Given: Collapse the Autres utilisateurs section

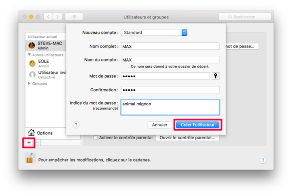Looking at the screenshot, I should (x=29, y=55).
